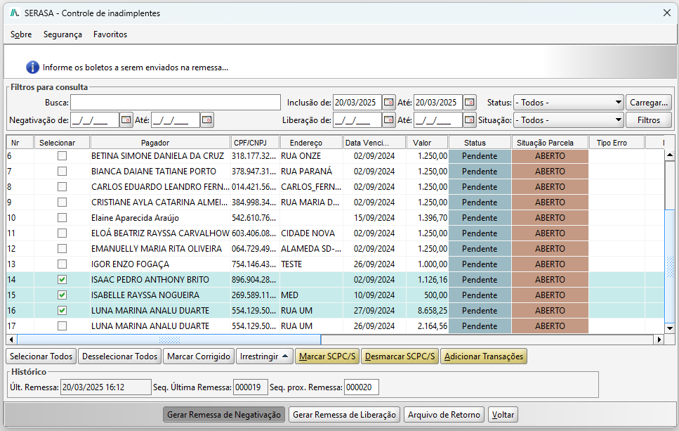Click vertical scrollbar up arrow
This screenshot has height=431, width=679.
tap(669, 155)
